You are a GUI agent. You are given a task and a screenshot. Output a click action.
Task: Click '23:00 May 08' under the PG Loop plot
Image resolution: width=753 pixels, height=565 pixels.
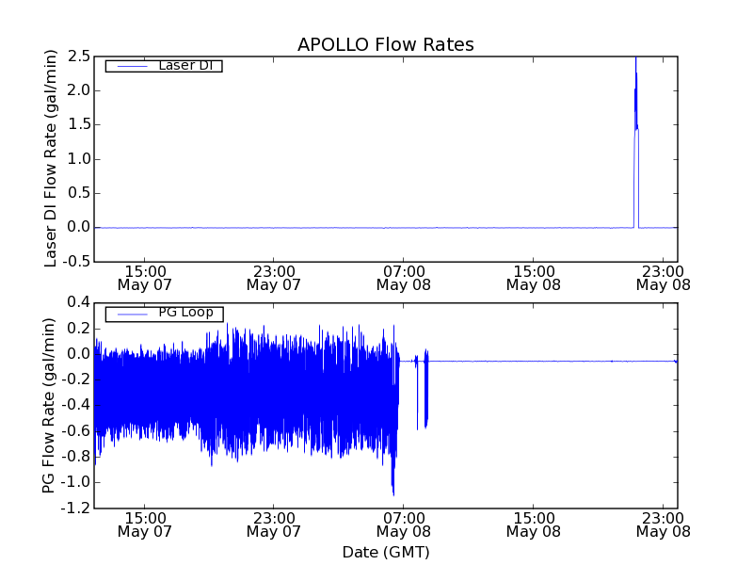(x=664, y=525)
